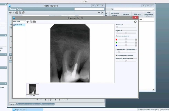This screenshot has width=169, height=111.
Task: Add a new tooth image with the plus icon
Action: [x=27, y=22]
